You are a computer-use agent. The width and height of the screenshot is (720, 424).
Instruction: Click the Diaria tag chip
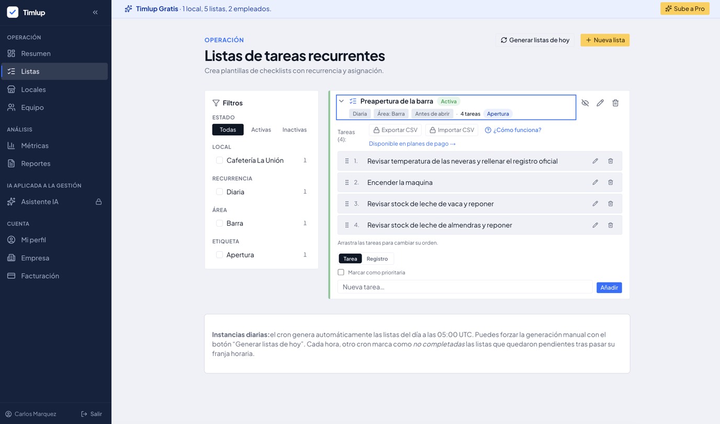(359, 114)
